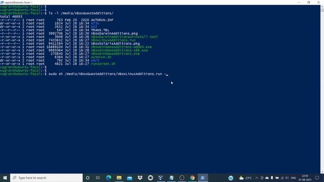Show hidden system tray icons
The width and height of the screenshot is (324, 182).
tap(257, 178)
